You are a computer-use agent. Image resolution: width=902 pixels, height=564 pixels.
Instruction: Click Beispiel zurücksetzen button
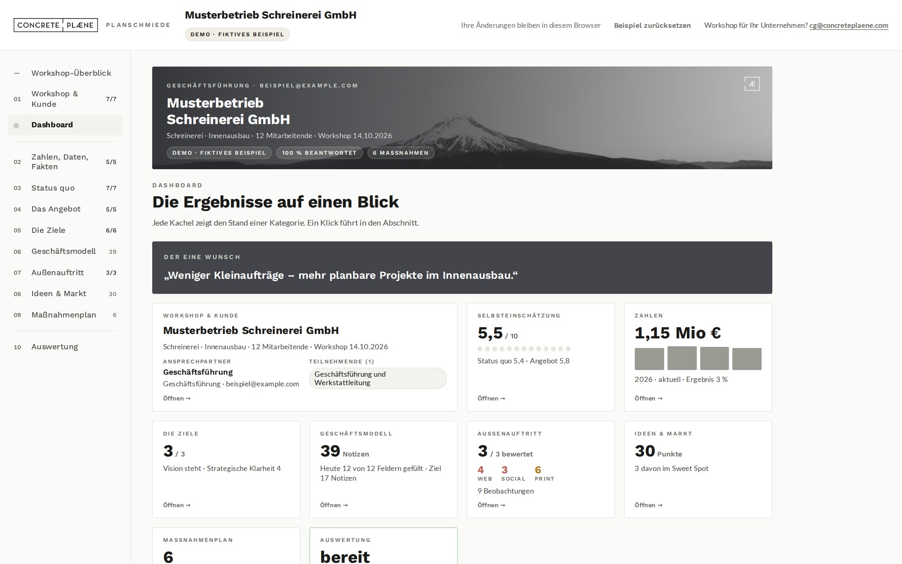[652, 25]
